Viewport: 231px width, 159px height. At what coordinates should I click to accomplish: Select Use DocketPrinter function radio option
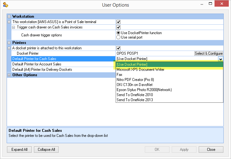click(x=119, y=33)
